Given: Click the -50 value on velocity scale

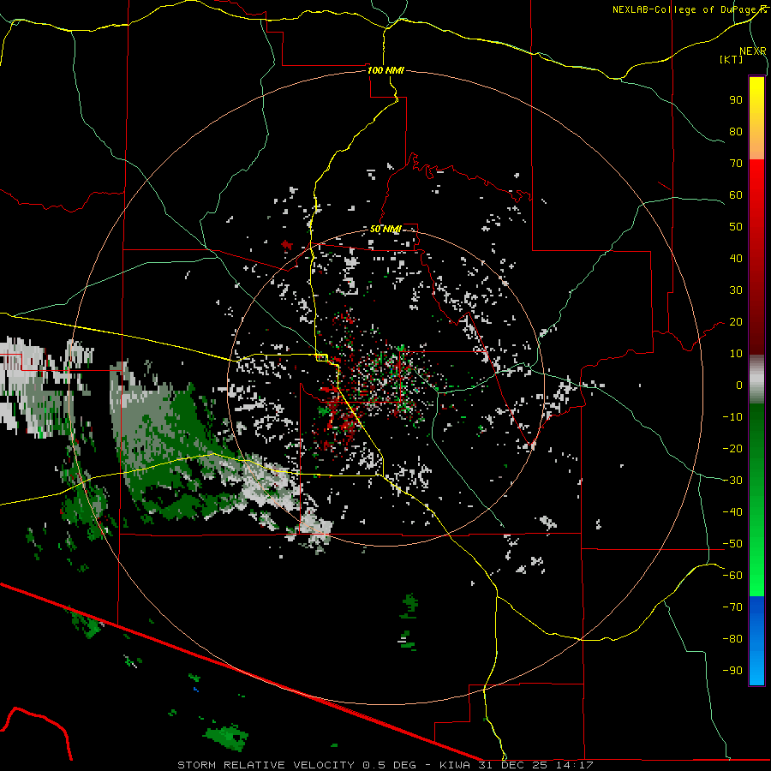Looking at the screenshot, I should [x=732, y=544].
